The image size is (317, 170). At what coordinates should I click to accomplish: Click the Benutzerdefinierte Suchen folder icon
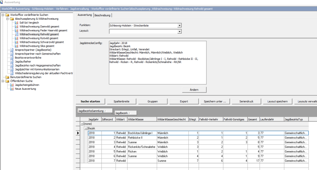pyautogui.click(x=7, y=77)
